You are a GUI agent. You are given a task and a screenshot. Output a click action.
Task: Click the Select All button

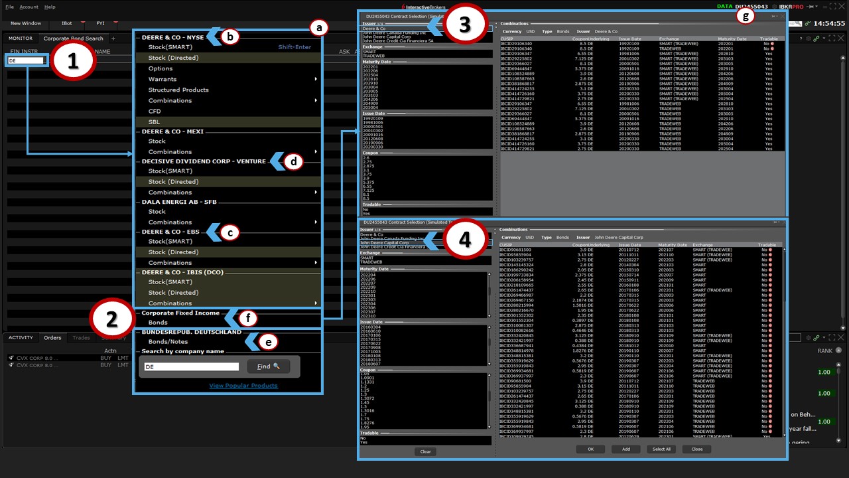[661, 449]
